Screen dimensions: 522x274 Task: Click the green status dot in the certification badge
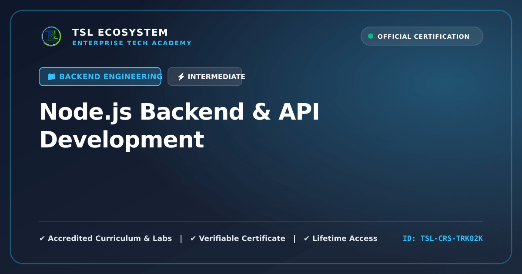(x=371, y=36)
